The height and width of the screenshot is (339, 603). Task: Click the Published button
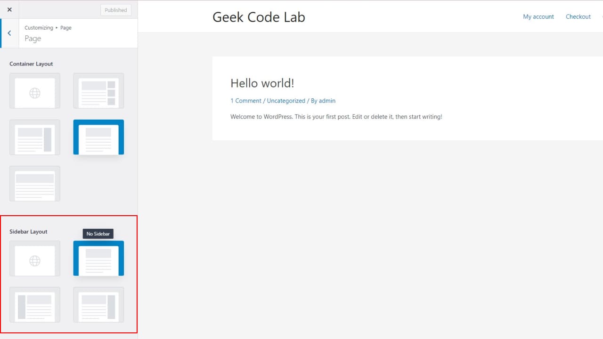pyautogui.click(x=115, y=9)
